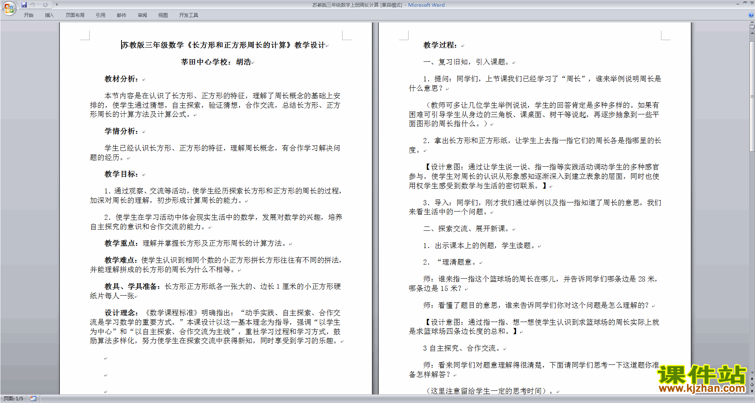The image size is (755, 403).
Task: Click the split-window handle above the ruler icon
Action: 752,23
